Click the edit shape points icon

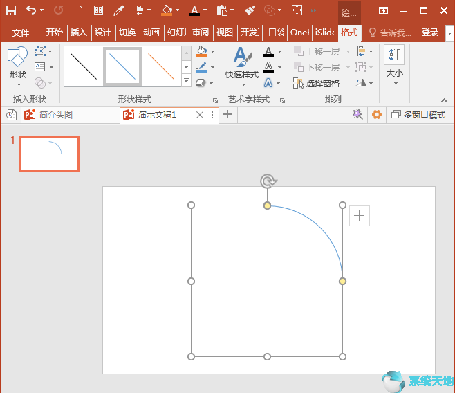(40, 51)
